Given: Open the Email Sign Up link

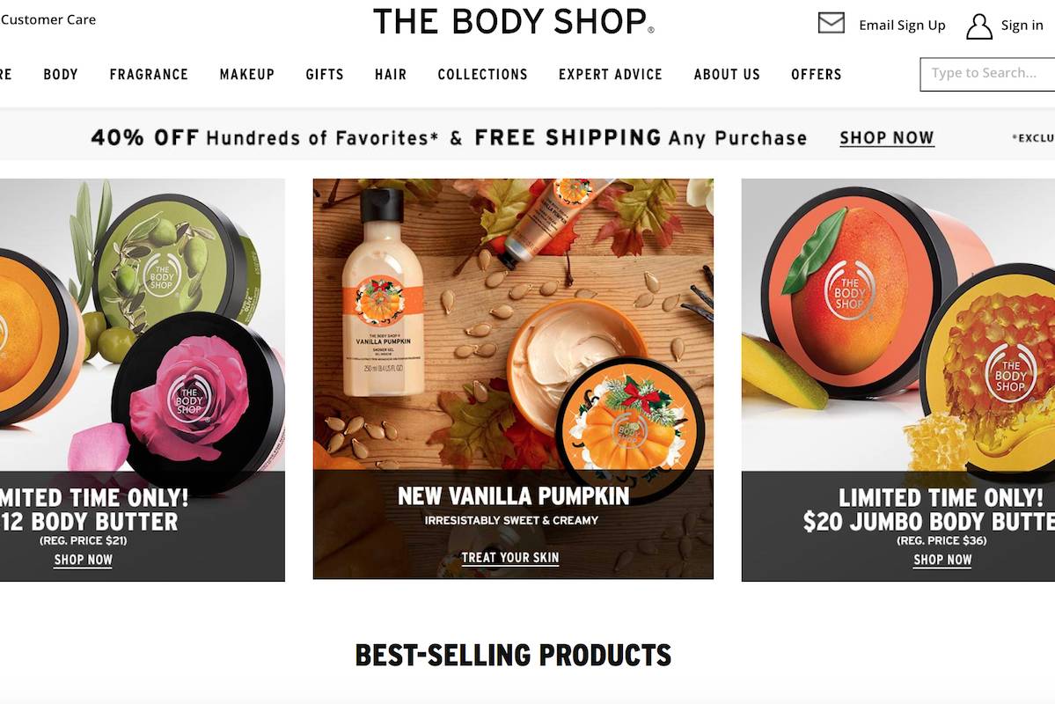Looking at the screenshot, I should [x=902, y=26].
